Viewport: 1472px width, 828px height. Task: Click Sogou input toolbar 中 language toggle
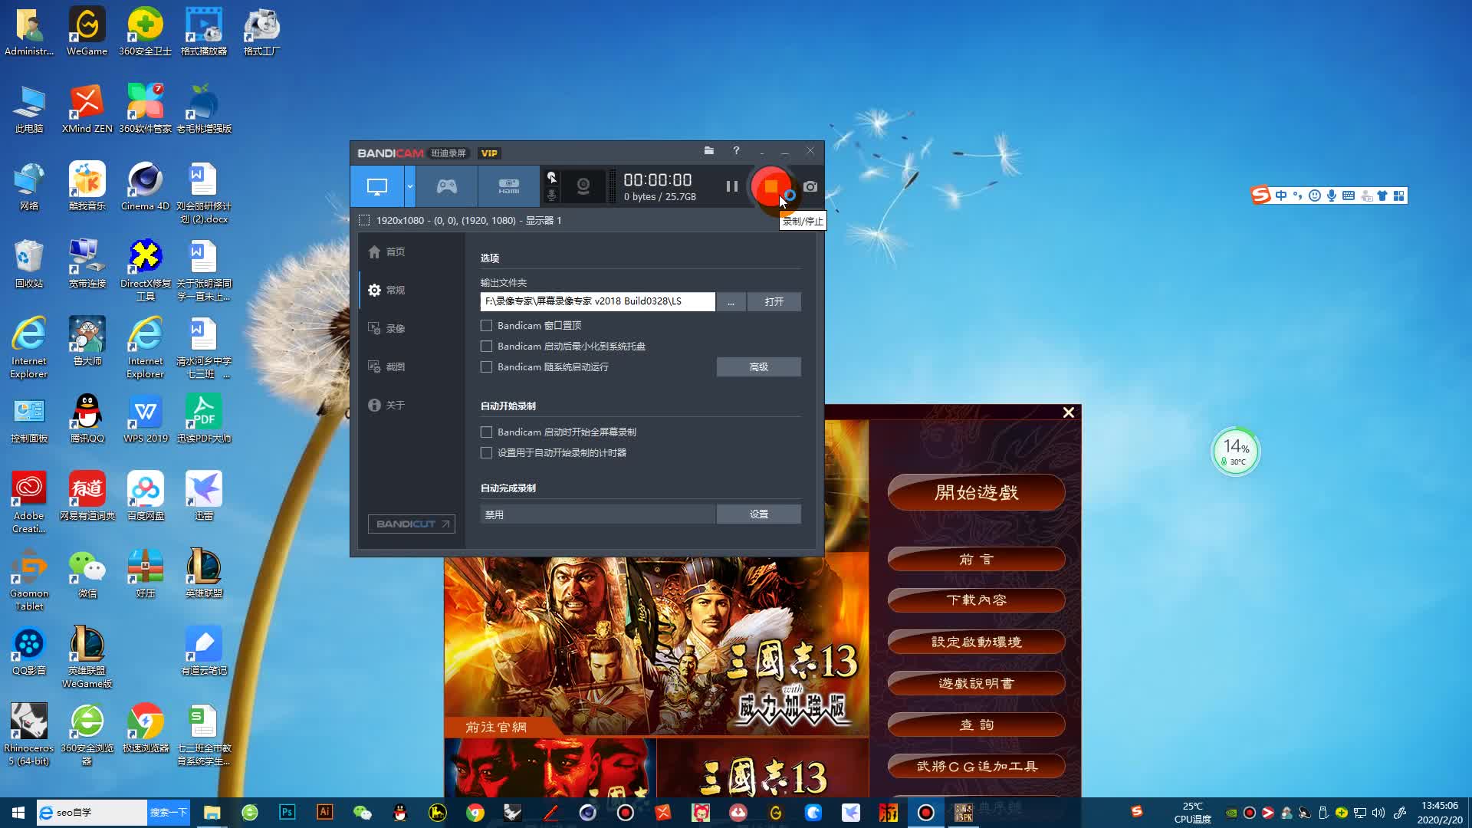[x=1280, y=195]
